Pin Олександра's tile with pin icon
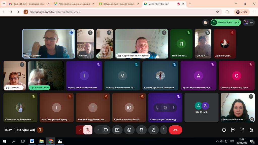 (157, 108)
